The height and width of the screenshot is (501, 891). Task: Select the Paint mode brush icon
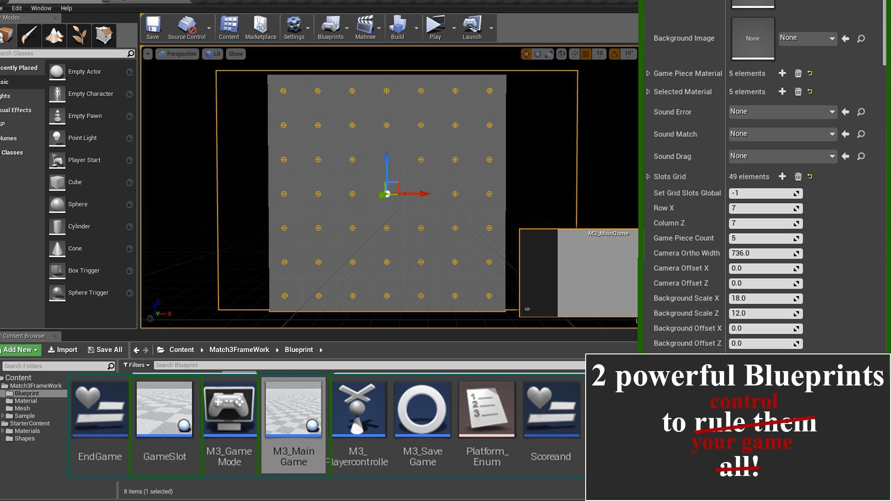click(x=29, y=35)
